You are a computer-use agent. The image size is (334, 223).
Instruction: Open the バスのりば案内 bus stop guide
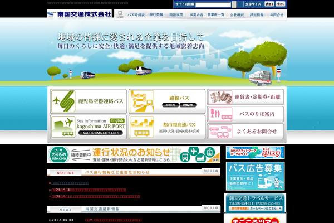[245, 114]
